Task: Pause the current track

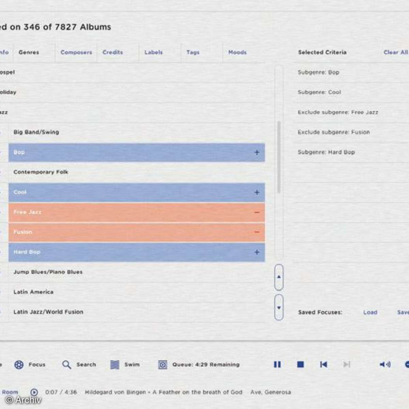Action: tap(277, 365)
